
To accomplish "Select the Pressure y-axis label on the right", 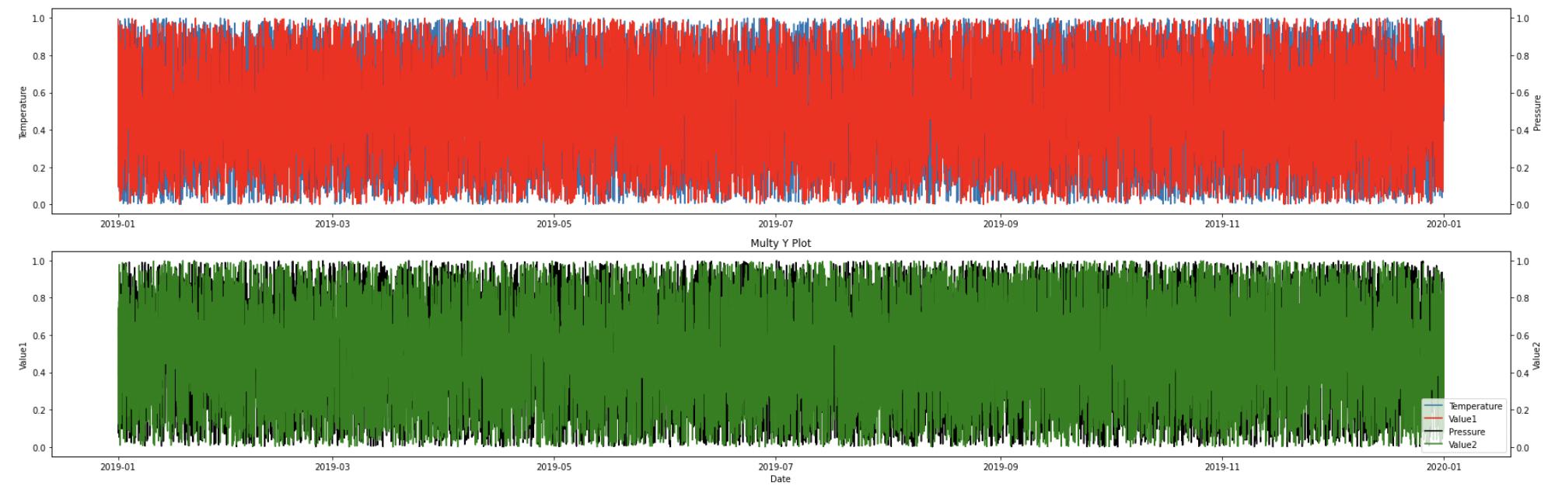I will click(1537, 112).
